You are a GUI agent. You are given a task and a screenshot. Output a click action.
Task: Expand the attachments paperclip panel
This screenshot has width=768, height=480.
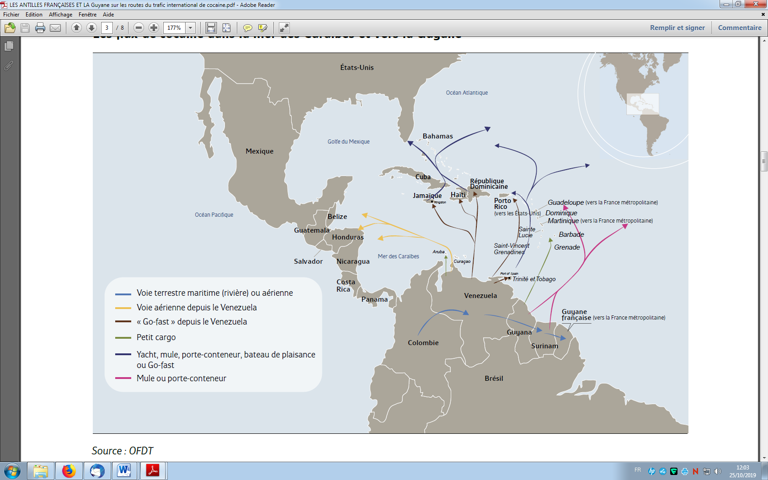click(9, 66)
